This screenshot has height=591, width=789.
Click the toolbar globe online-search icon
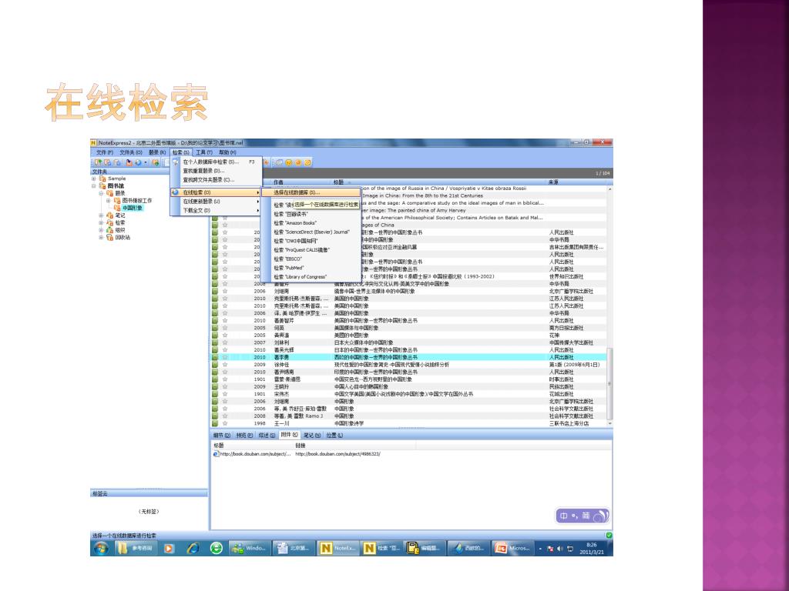[x=138, y=162]
